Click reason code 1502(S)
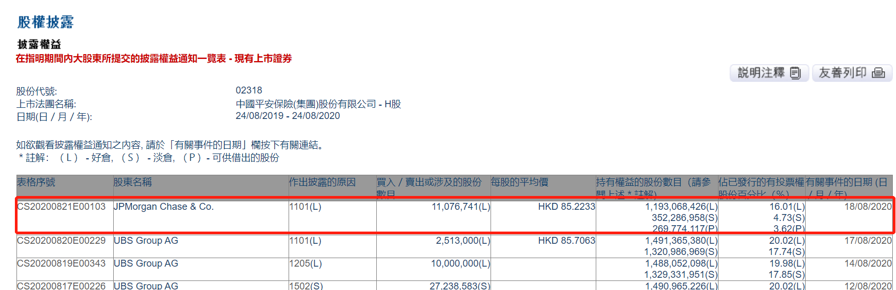This screenshot has width=896, height=290. click(306, 286)
